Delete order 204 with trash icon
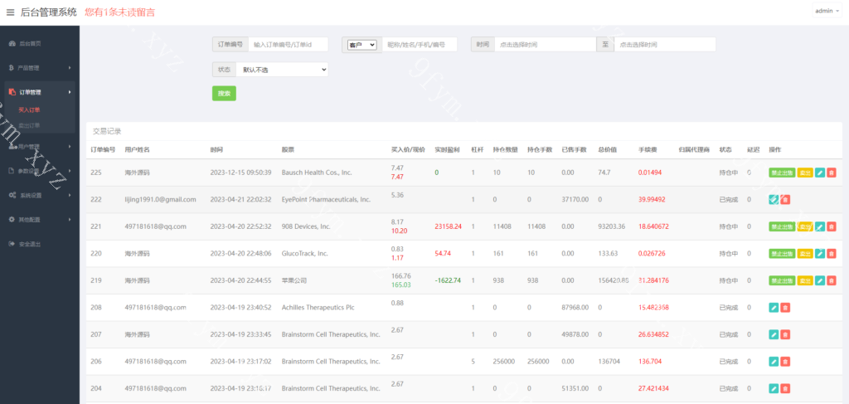 786,388
